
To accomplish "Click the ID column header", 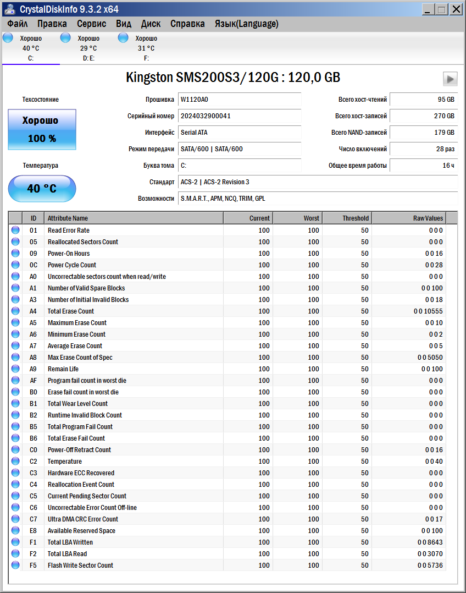I will tap(34, 218).
